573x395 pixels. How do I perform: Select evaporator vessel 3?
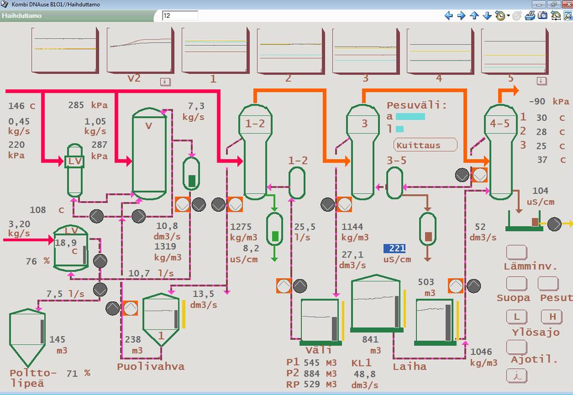click(x=363, y=152)
